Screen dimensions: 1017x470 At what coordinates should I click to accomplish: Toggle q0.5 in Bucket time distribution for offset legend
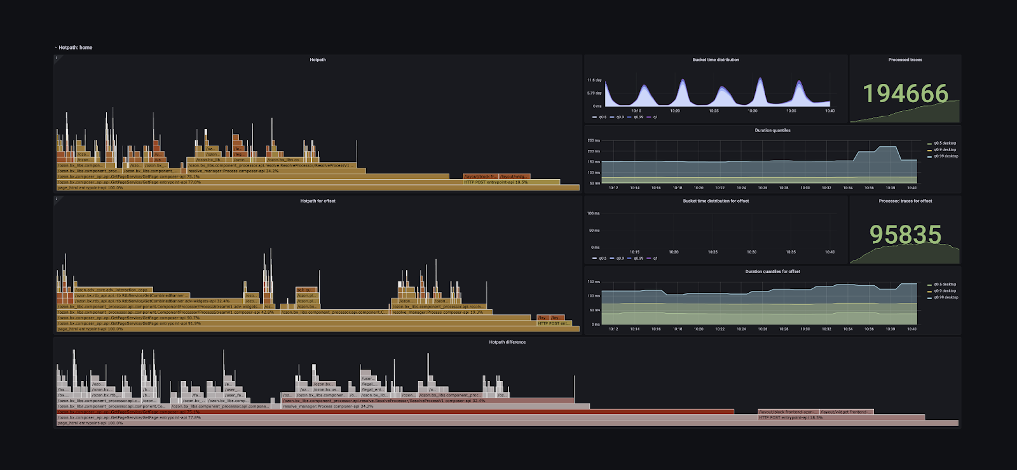coord(599,258)
